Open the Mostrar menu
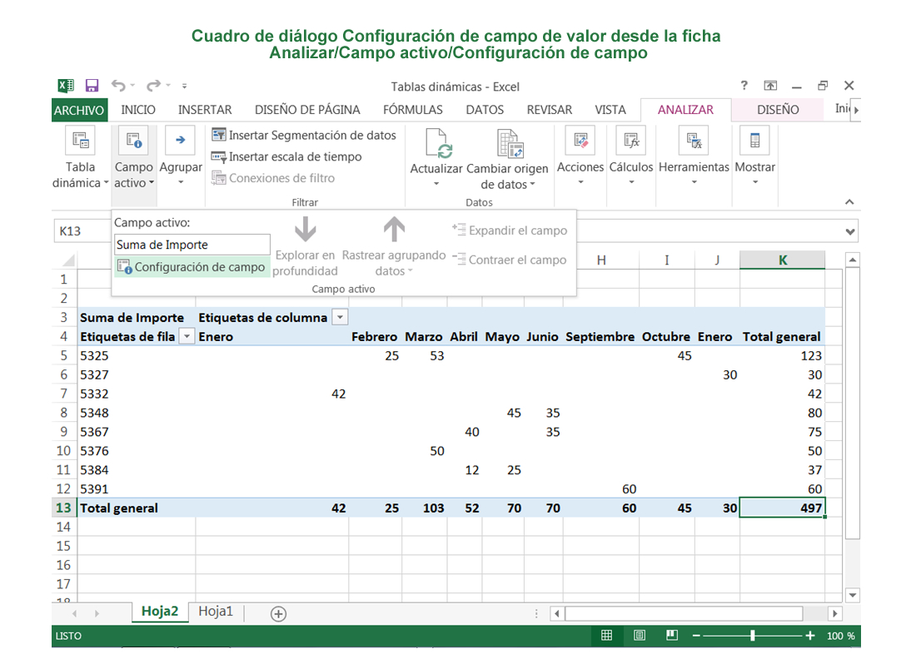Screen dimensions: 916x654 754,157
